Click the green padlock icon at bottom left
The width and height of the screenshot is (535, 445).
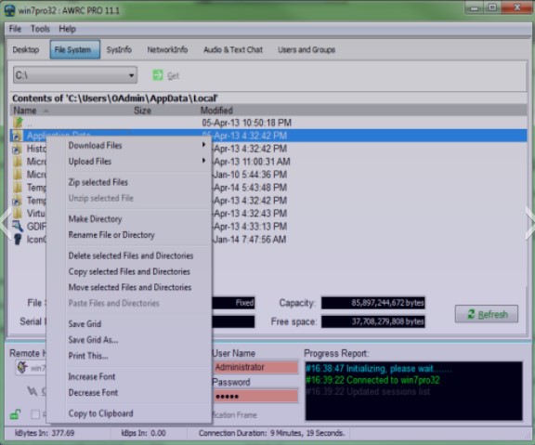point(15,414)
